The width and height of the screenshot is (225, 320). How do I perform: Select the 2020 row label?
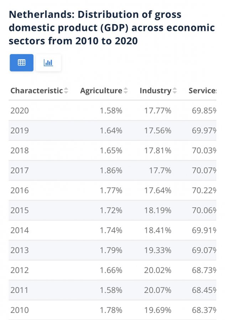point(20,111)
